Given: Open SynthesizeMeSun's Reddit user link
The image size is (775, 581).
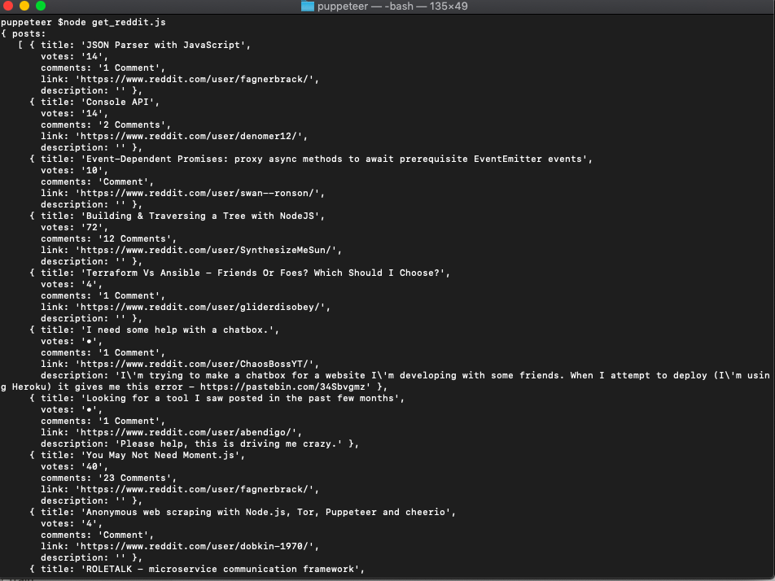Looking at the screenshot, I should tap(204, 250).
